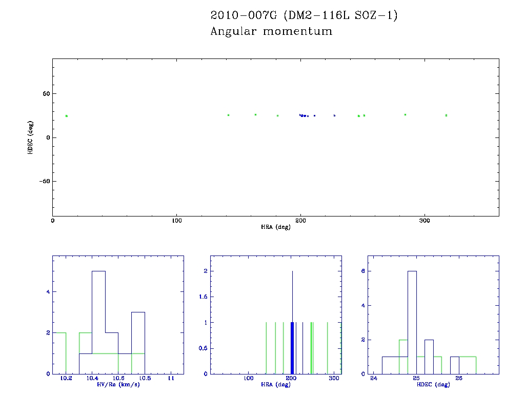The image size is (525, 394).
Task: Click the leftmost green bar in HV/Re histogram
Action: point(59,353)
